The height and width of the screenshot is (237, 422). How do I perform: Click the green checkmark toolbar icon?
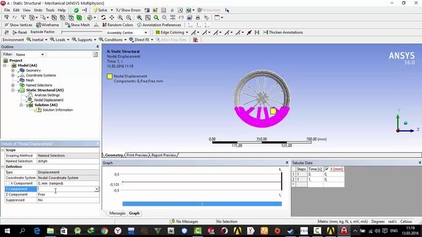(x=76, y=11)
